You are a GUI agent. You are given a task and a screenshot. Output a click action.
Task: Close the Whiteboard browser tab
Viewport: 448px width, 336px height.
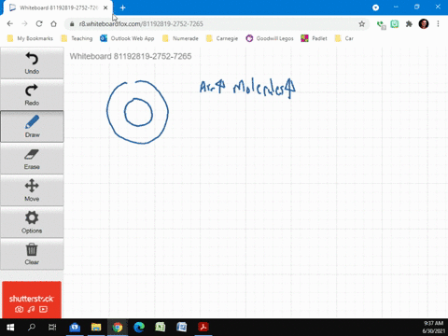[105, 7]
